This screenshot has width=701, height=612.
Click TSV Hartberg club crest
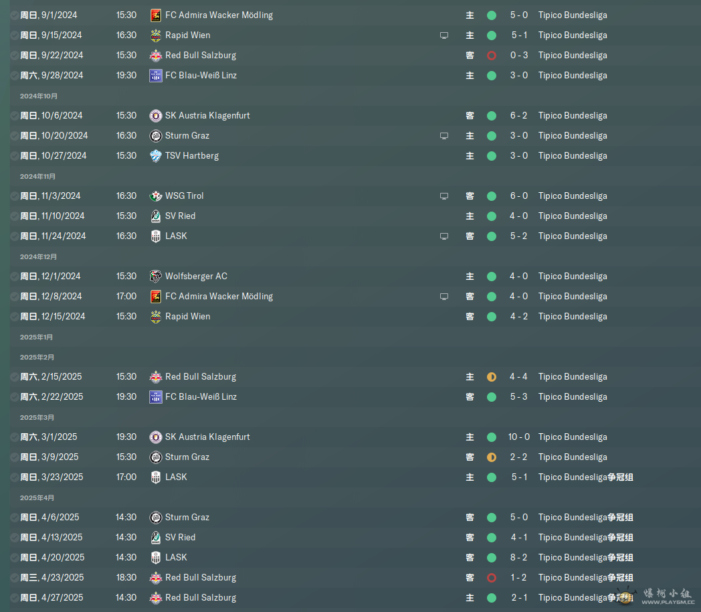[156, 156]
